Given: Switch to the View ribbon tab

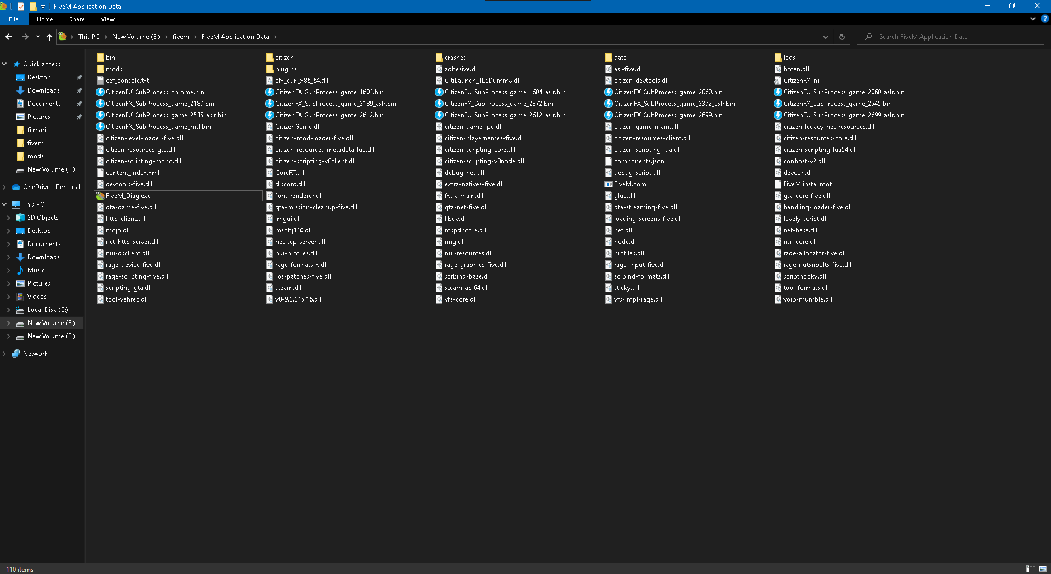Looking at the screenshot, I should 107,19.
